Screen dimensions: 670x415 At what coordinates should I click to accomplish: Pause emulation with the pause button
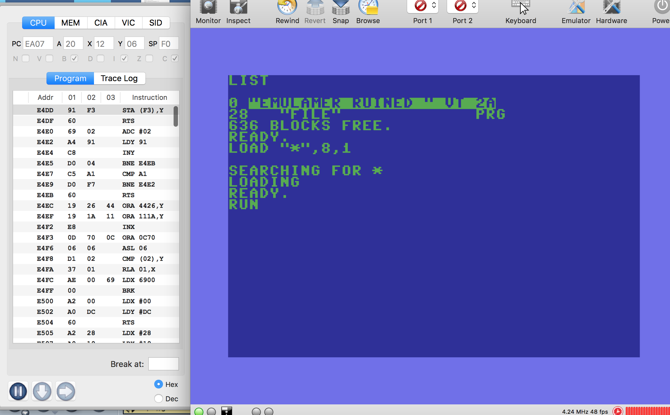click(18, 391)
